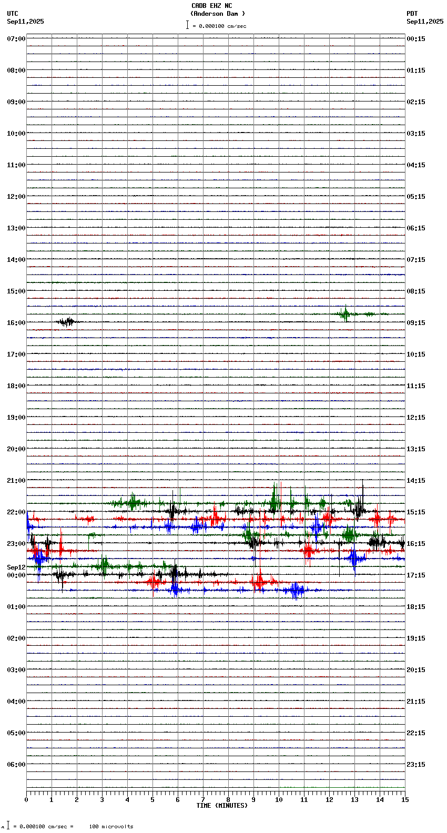Click the '(Anderson Dam )' subtitle
447x833 pixels.
(218, 14)
